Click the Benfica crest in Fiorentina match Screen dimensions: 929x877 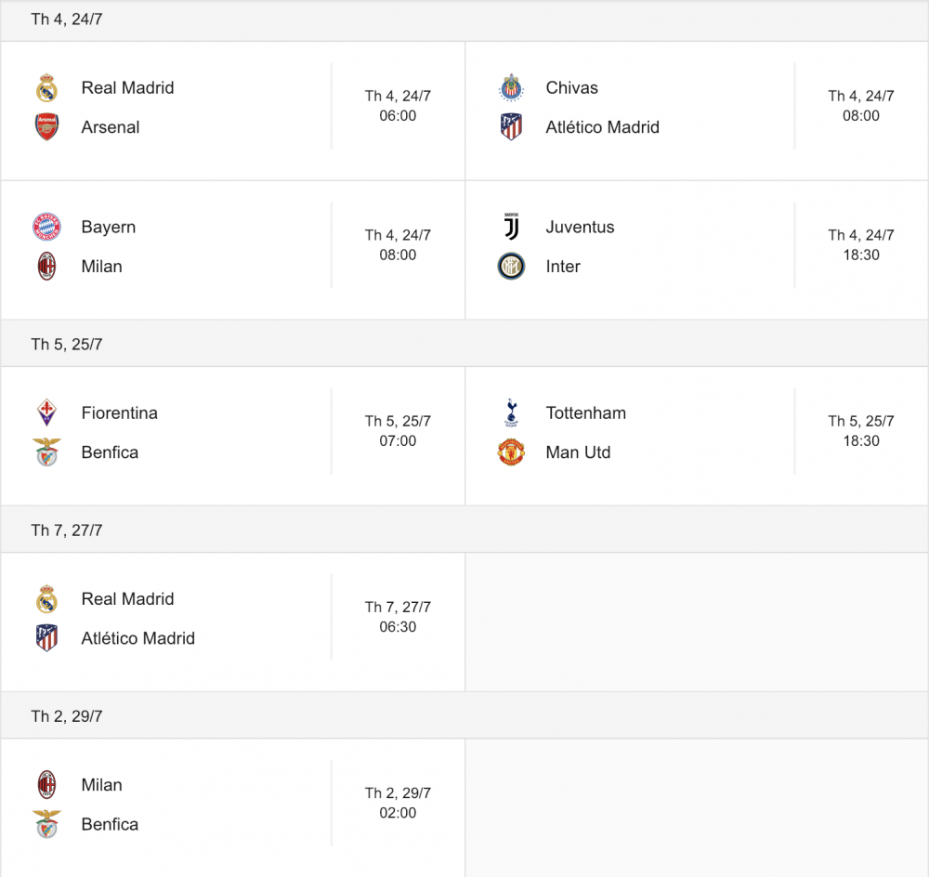click(x=46, y=452)
